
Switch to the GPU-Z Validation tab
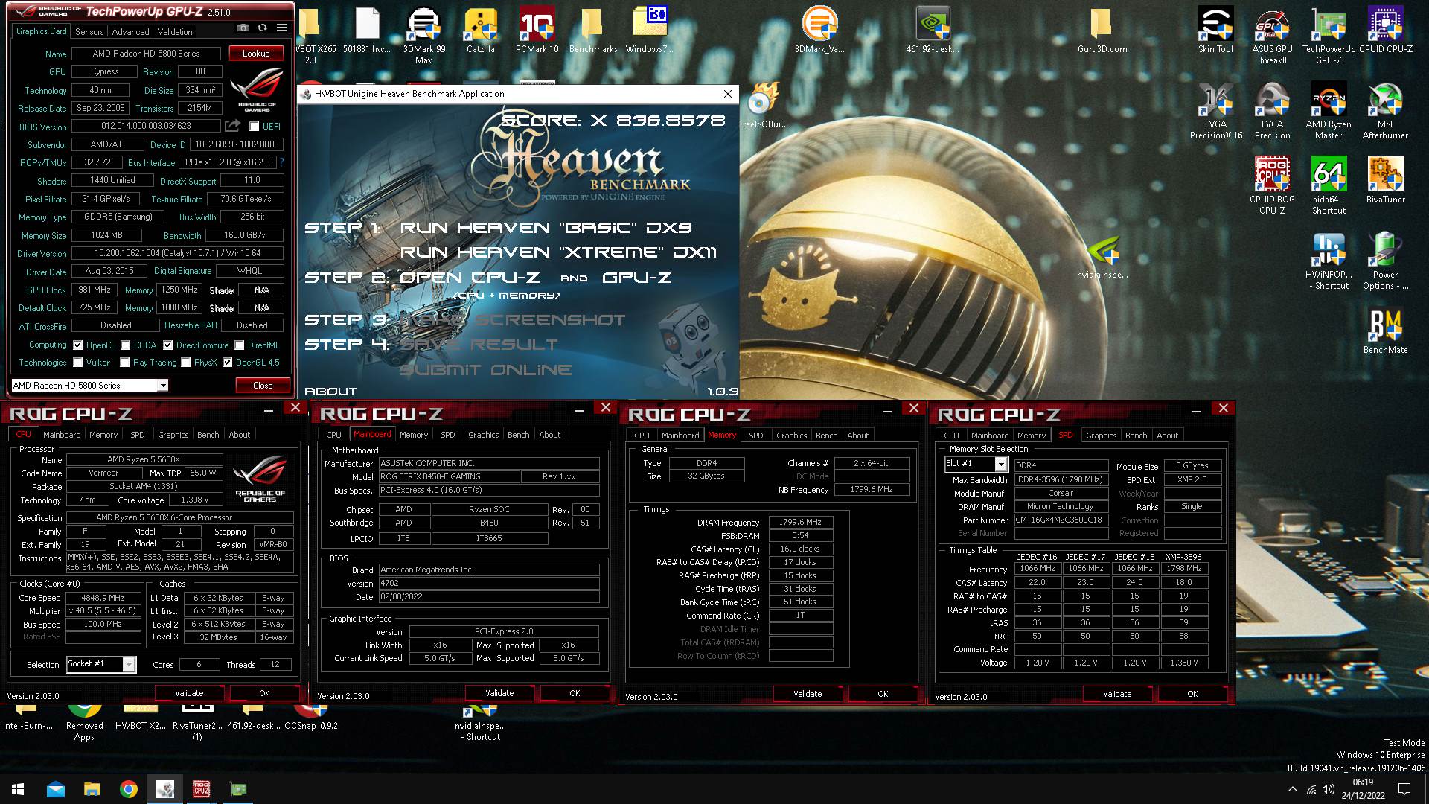coord(175,31)
